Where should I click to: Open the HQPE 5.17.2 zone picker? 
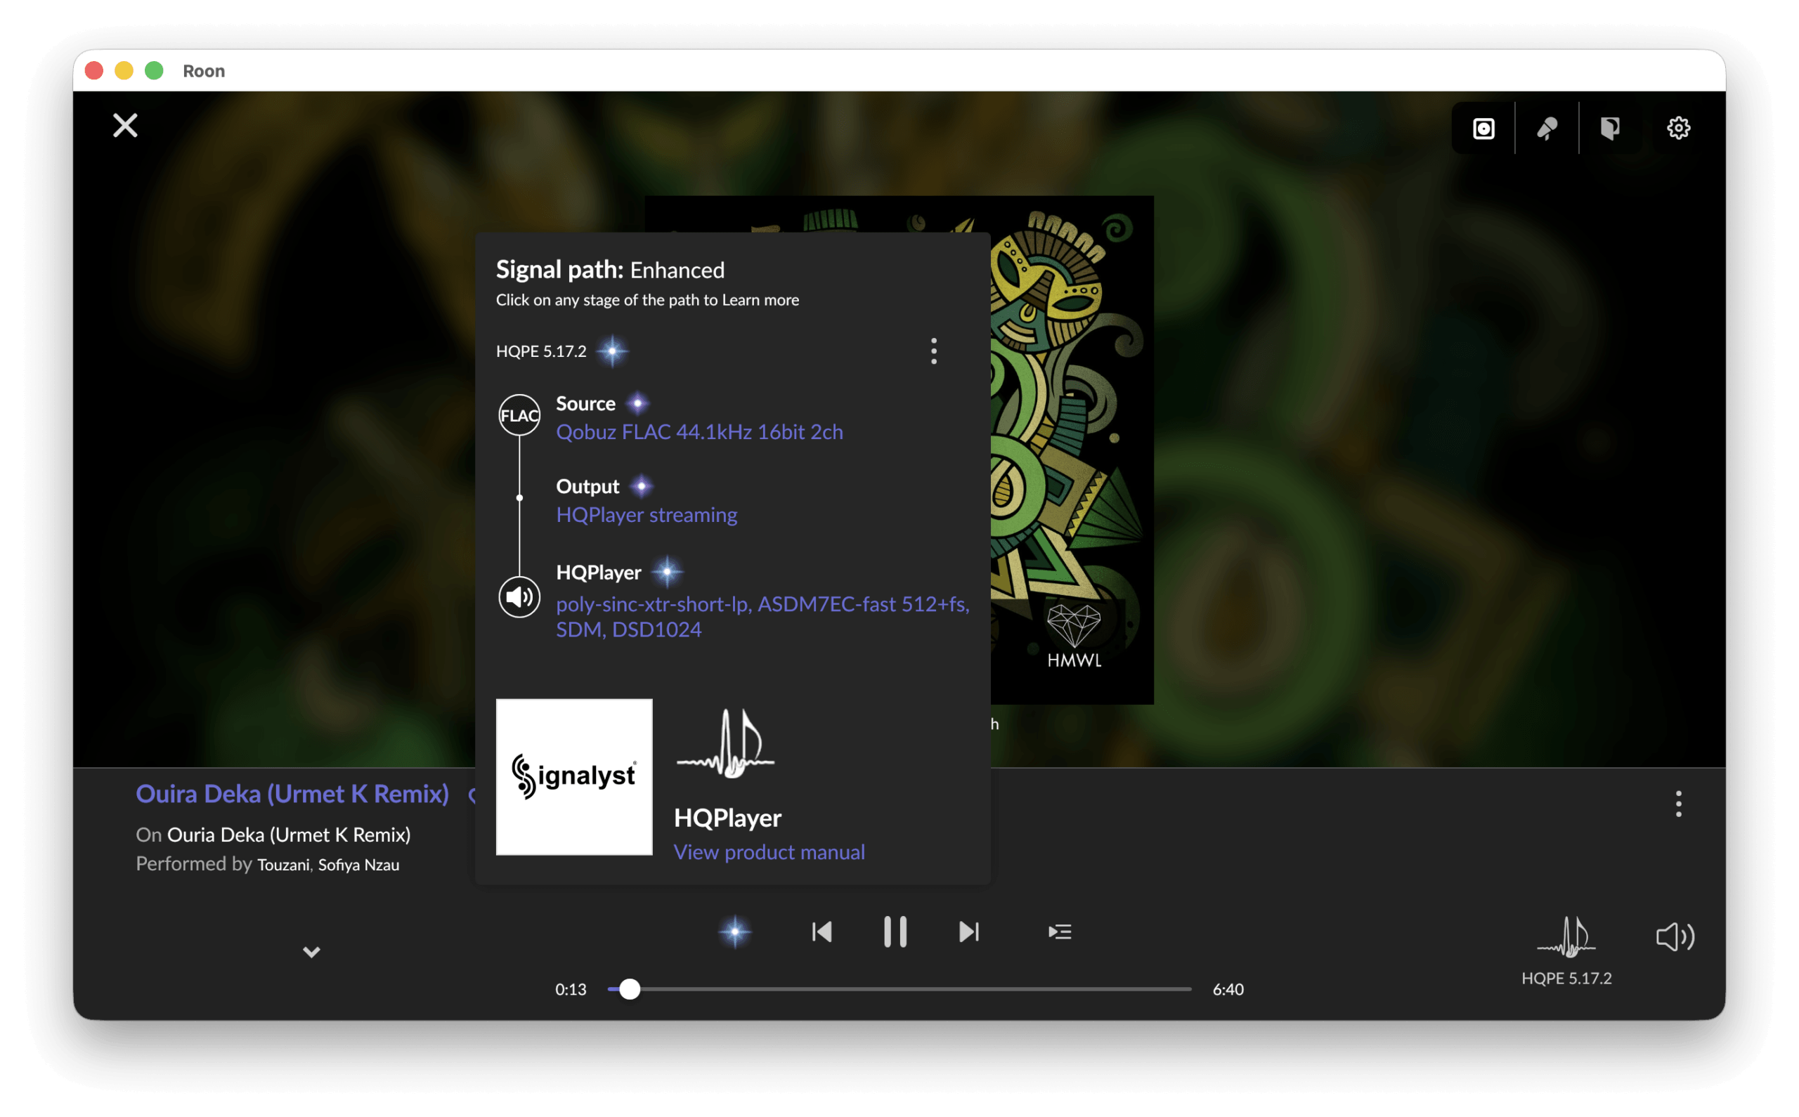[1566, 951]
